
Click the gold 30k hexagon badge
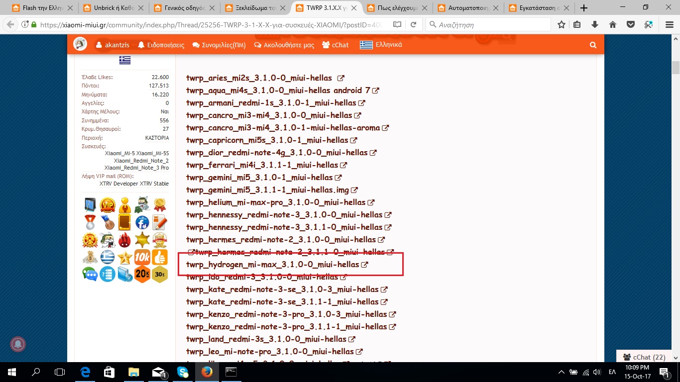[x=160, y=274]
